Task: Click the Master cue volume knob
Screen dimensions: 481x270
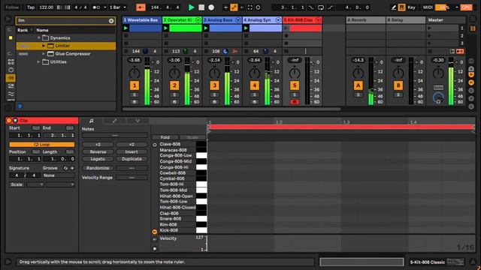Action: point(438,98)
